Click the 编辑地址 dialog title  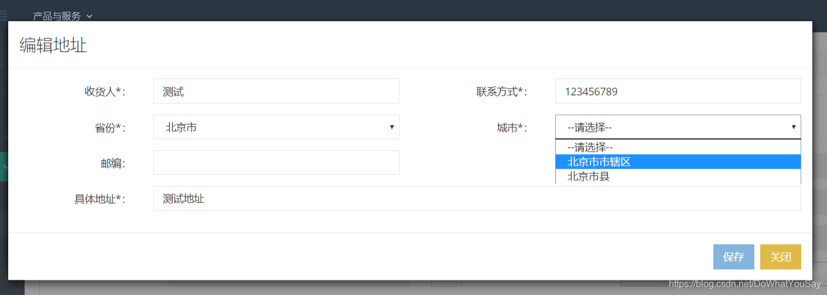(53, 45)
